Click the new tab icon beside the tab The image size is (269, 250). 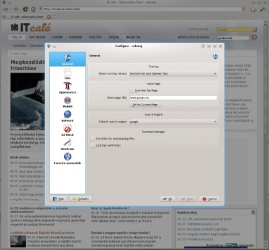pos(55,17)
